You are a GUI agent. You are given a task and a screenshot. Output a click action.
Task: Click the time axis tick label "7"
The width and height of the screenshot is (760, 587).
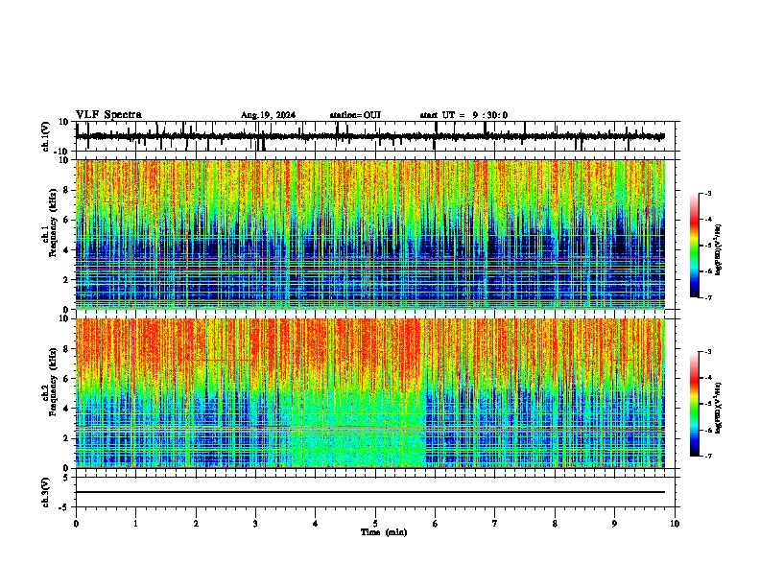point(495,524)
